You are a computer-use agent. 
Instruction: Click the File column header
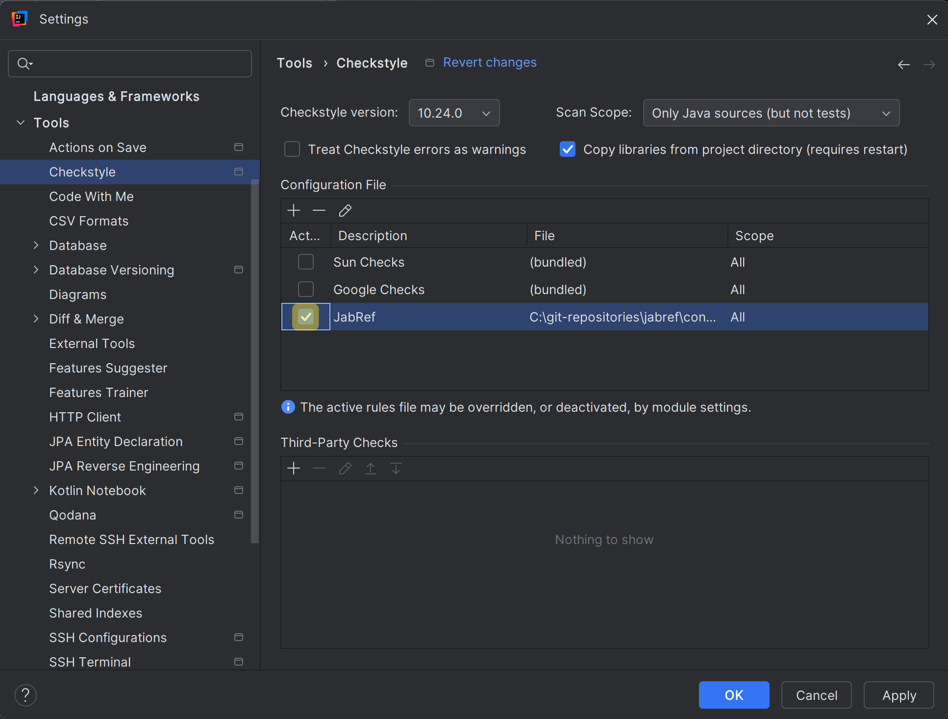pos(627,236)
